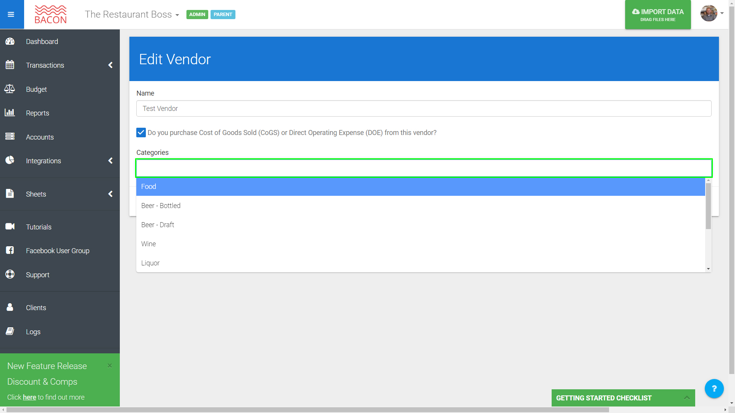Click the Facebook User Group icon

click(x=10, y=250)
